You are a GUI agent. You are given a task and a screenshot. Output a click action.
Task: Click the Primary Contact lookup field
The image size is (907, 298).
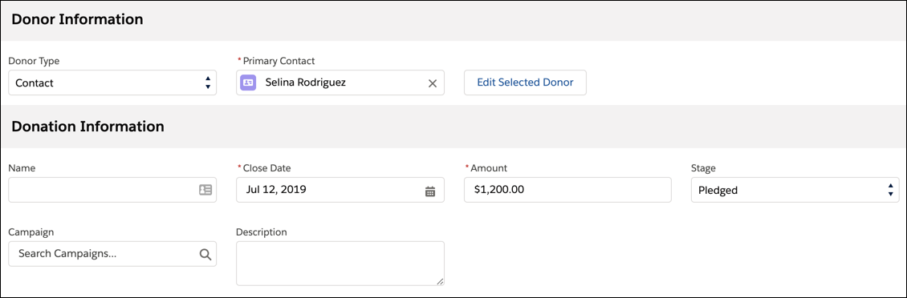340,83
